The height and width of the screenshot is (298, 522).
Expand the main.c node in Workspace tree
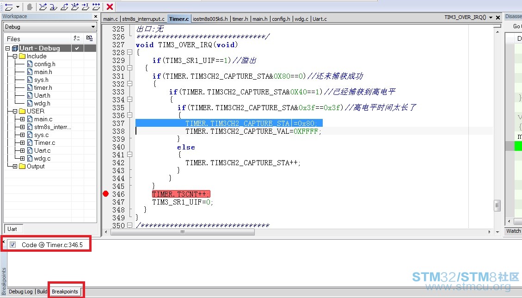[22, 119]
